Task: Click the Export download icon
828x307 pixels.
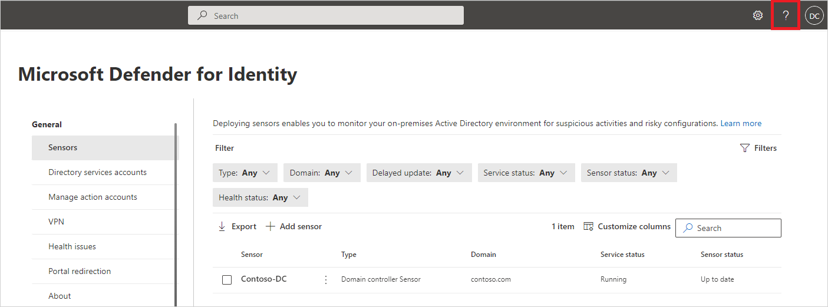Action: [x=222, y=226]
